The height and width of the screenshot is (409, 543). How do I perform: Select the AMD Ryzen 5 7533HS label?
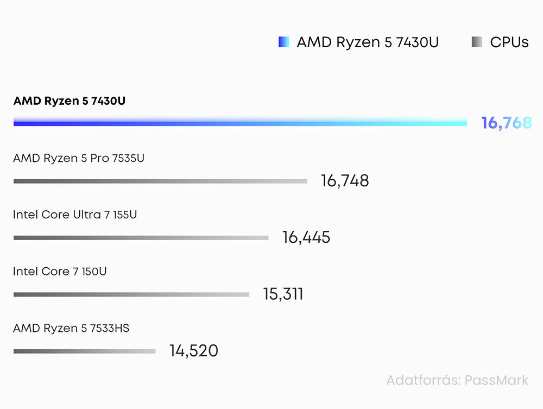click(x=71, y=328)
